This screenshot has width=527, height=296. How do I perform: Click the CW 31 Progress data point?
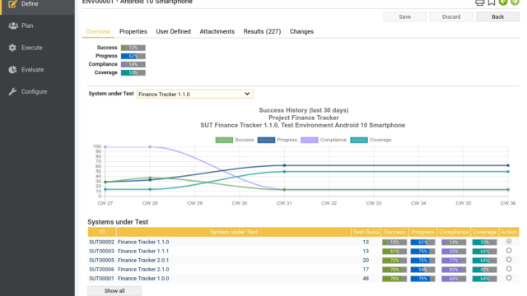click(x=284, y=165)
